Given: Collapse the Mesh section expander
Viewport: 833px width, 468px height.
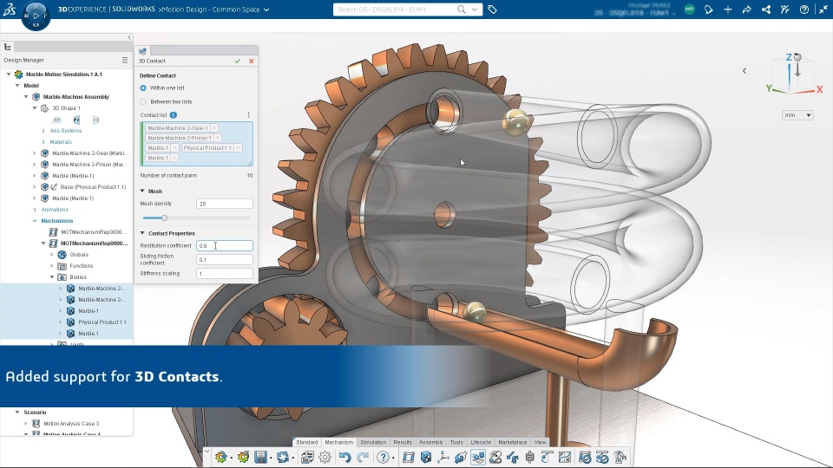Looking at the screenshot, I should click(142, 191).
